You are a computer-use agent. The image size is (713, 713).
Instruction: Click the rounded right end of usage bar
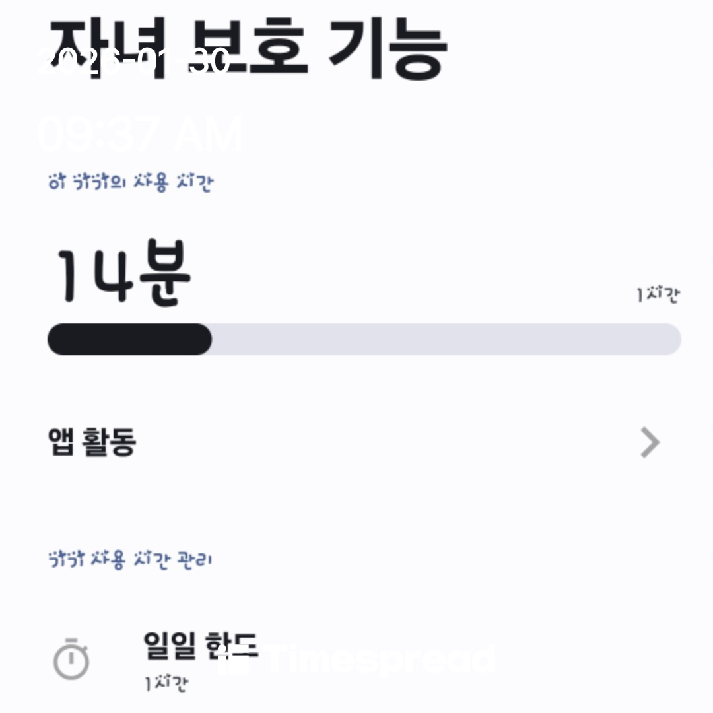coord(669,339)
